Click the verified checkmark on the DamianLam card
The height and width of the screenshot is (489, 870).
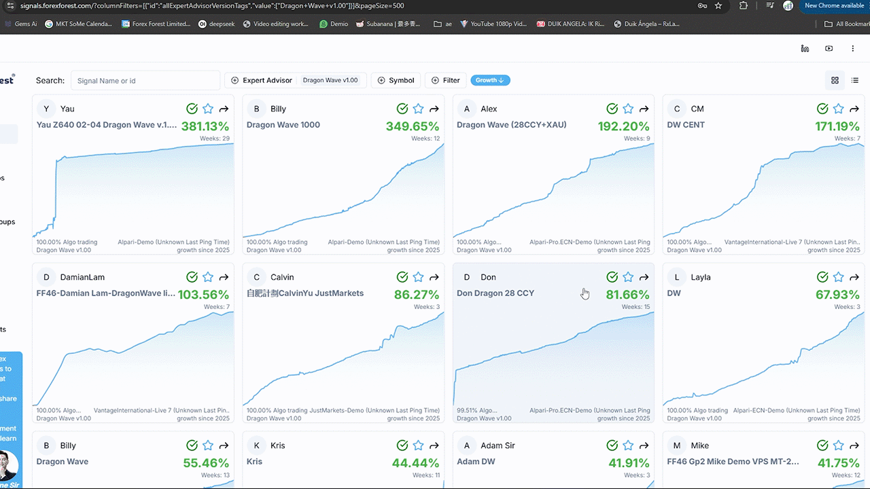click(192, 277)
